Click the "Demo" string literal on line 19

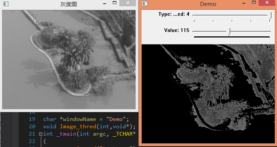click(116, 119)
